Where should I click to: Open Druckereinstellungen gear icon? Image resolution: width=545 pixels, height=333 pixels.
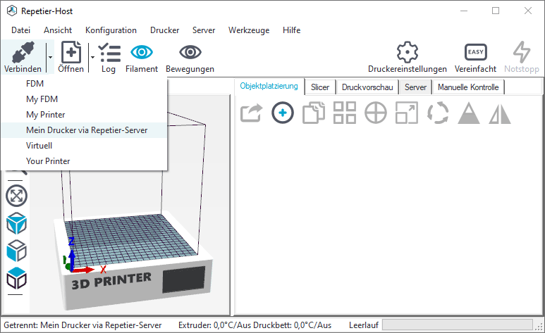[x=408, y=52]
